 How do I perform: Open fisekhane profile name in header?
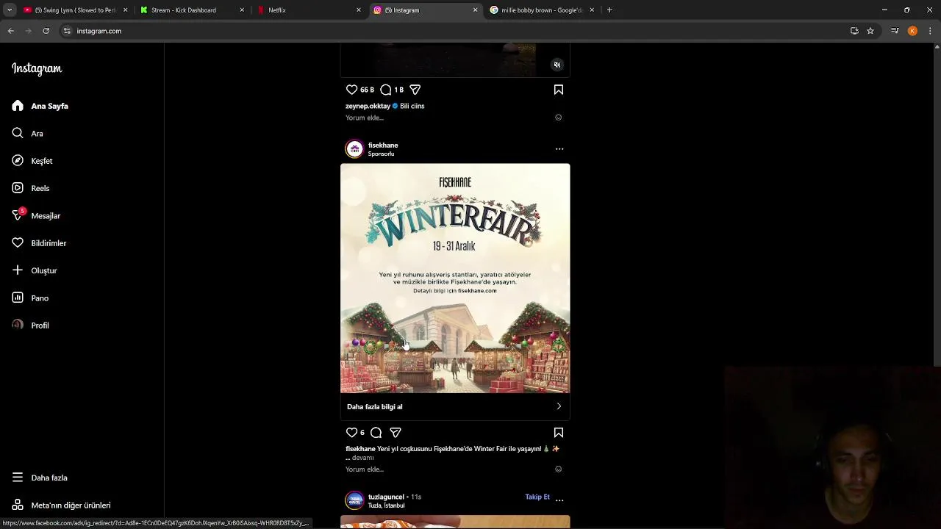click(x=383, y=145)
